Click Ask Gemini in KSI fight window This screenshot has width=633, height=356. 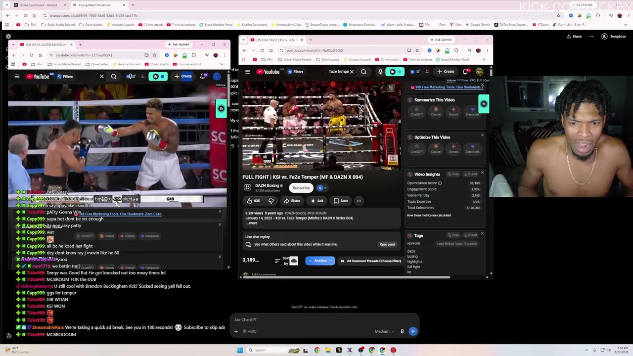441,40
